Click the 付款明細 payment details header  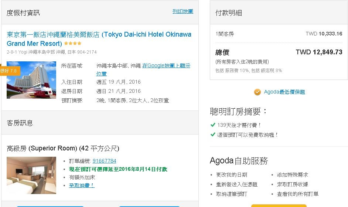click(x=229, y=13)
